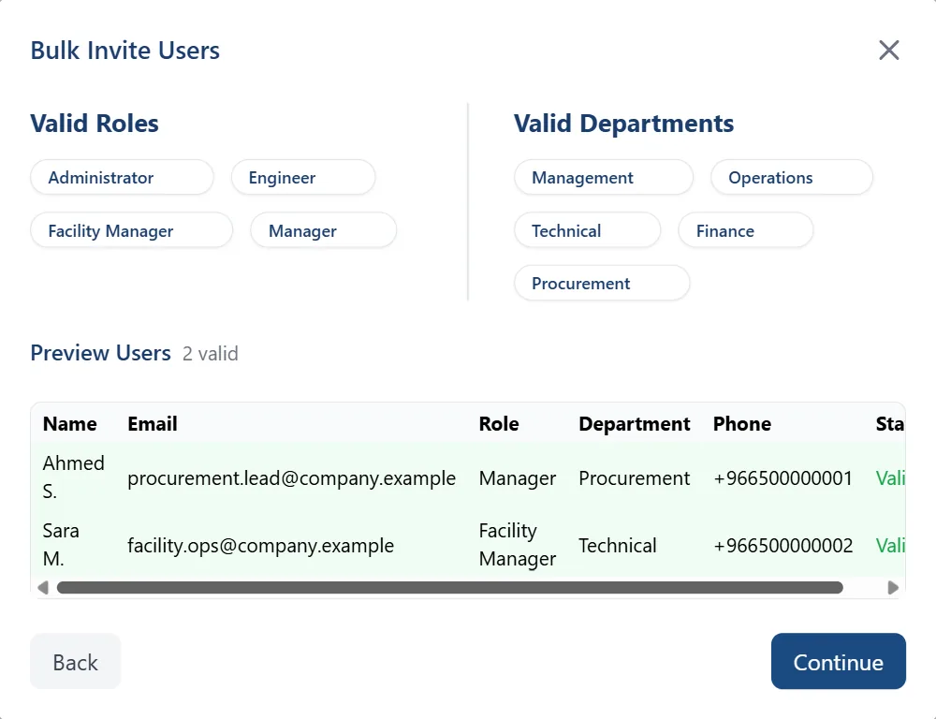The height and width of the screenshot is (719, 936).
Task: Click the Name column header
Action: (70, 424)
